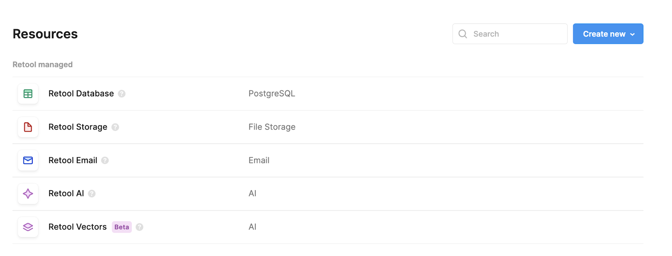Open the Create new dropdown
The height and width of the screenshot is (256, 672).
[608, 34]
